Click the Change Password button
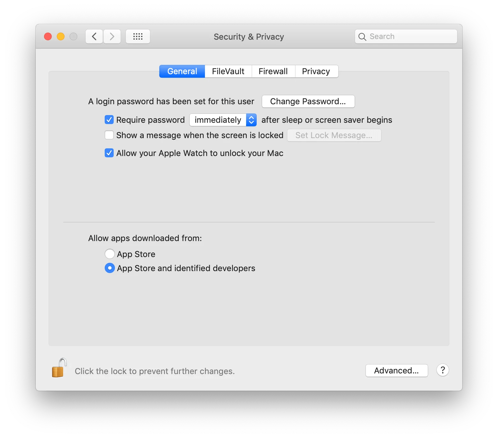 308,101
